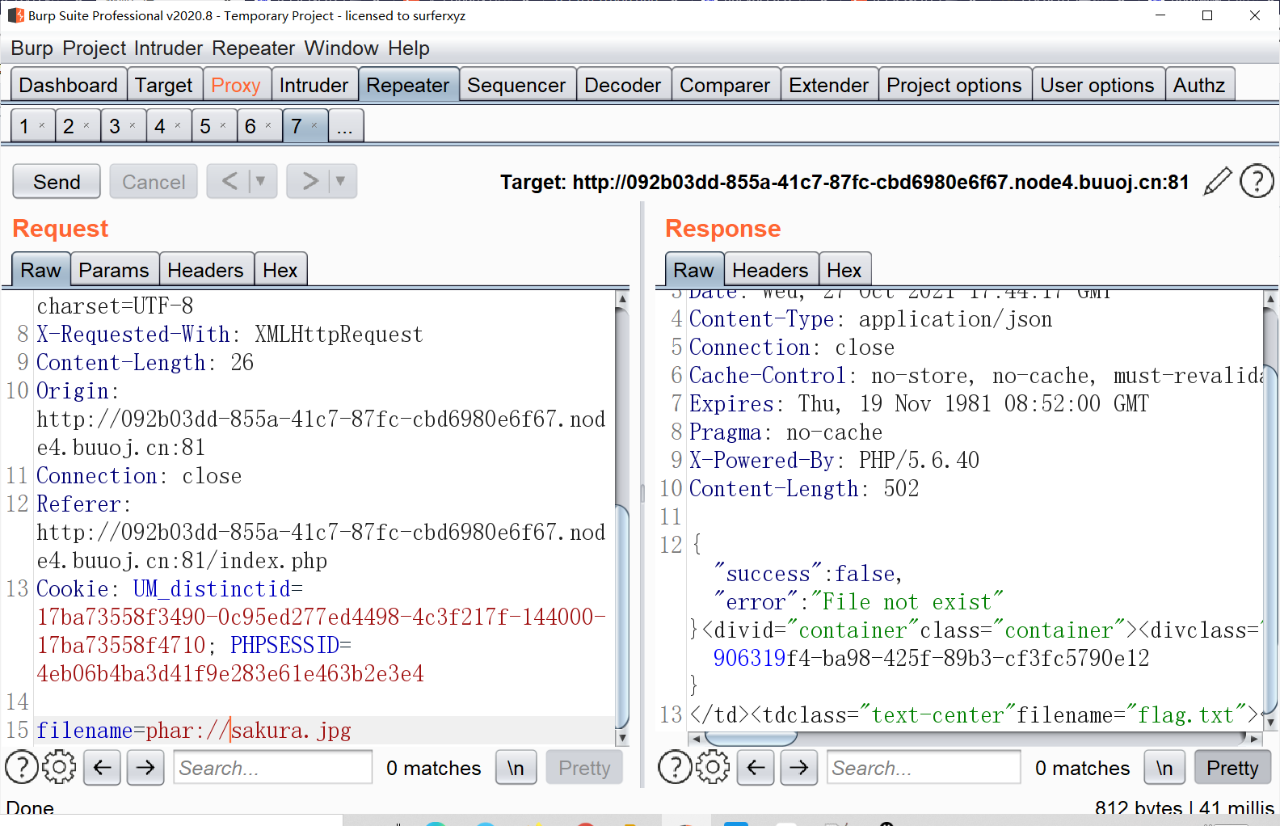The image size is (1280, 826).
Task: Open the Project options tab
Action: tap(954, 85)
